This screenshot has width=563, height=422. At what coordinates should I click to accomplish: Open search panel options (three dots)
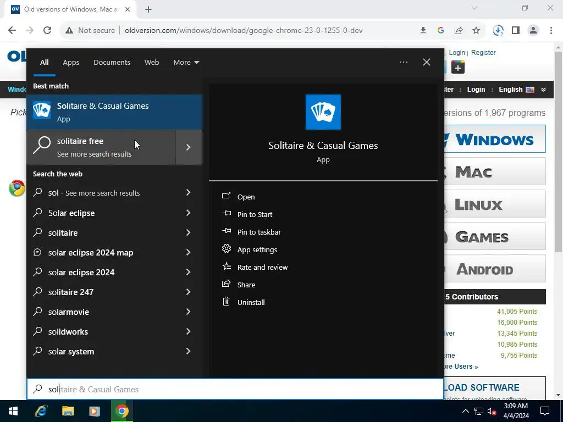[x=403, y=62]
